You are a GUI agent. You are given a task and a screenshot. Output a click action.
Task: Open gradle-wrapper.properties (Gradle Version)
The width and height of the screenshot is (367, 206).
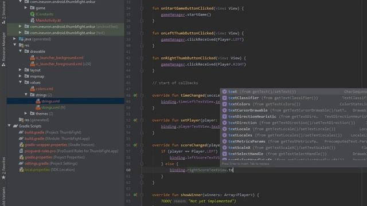tap(60, 145)
